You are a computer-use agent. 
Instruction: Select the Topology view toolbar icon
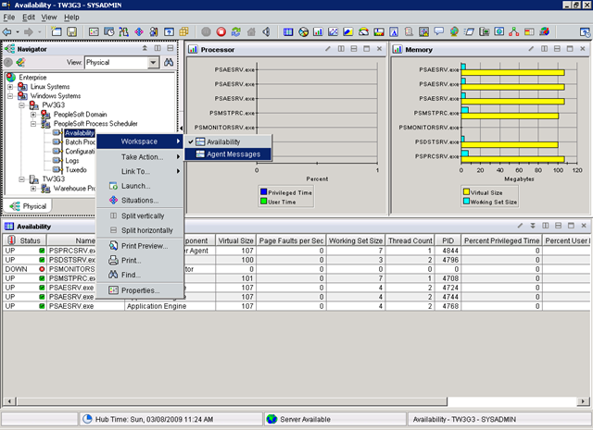click(x=514, y=31)
